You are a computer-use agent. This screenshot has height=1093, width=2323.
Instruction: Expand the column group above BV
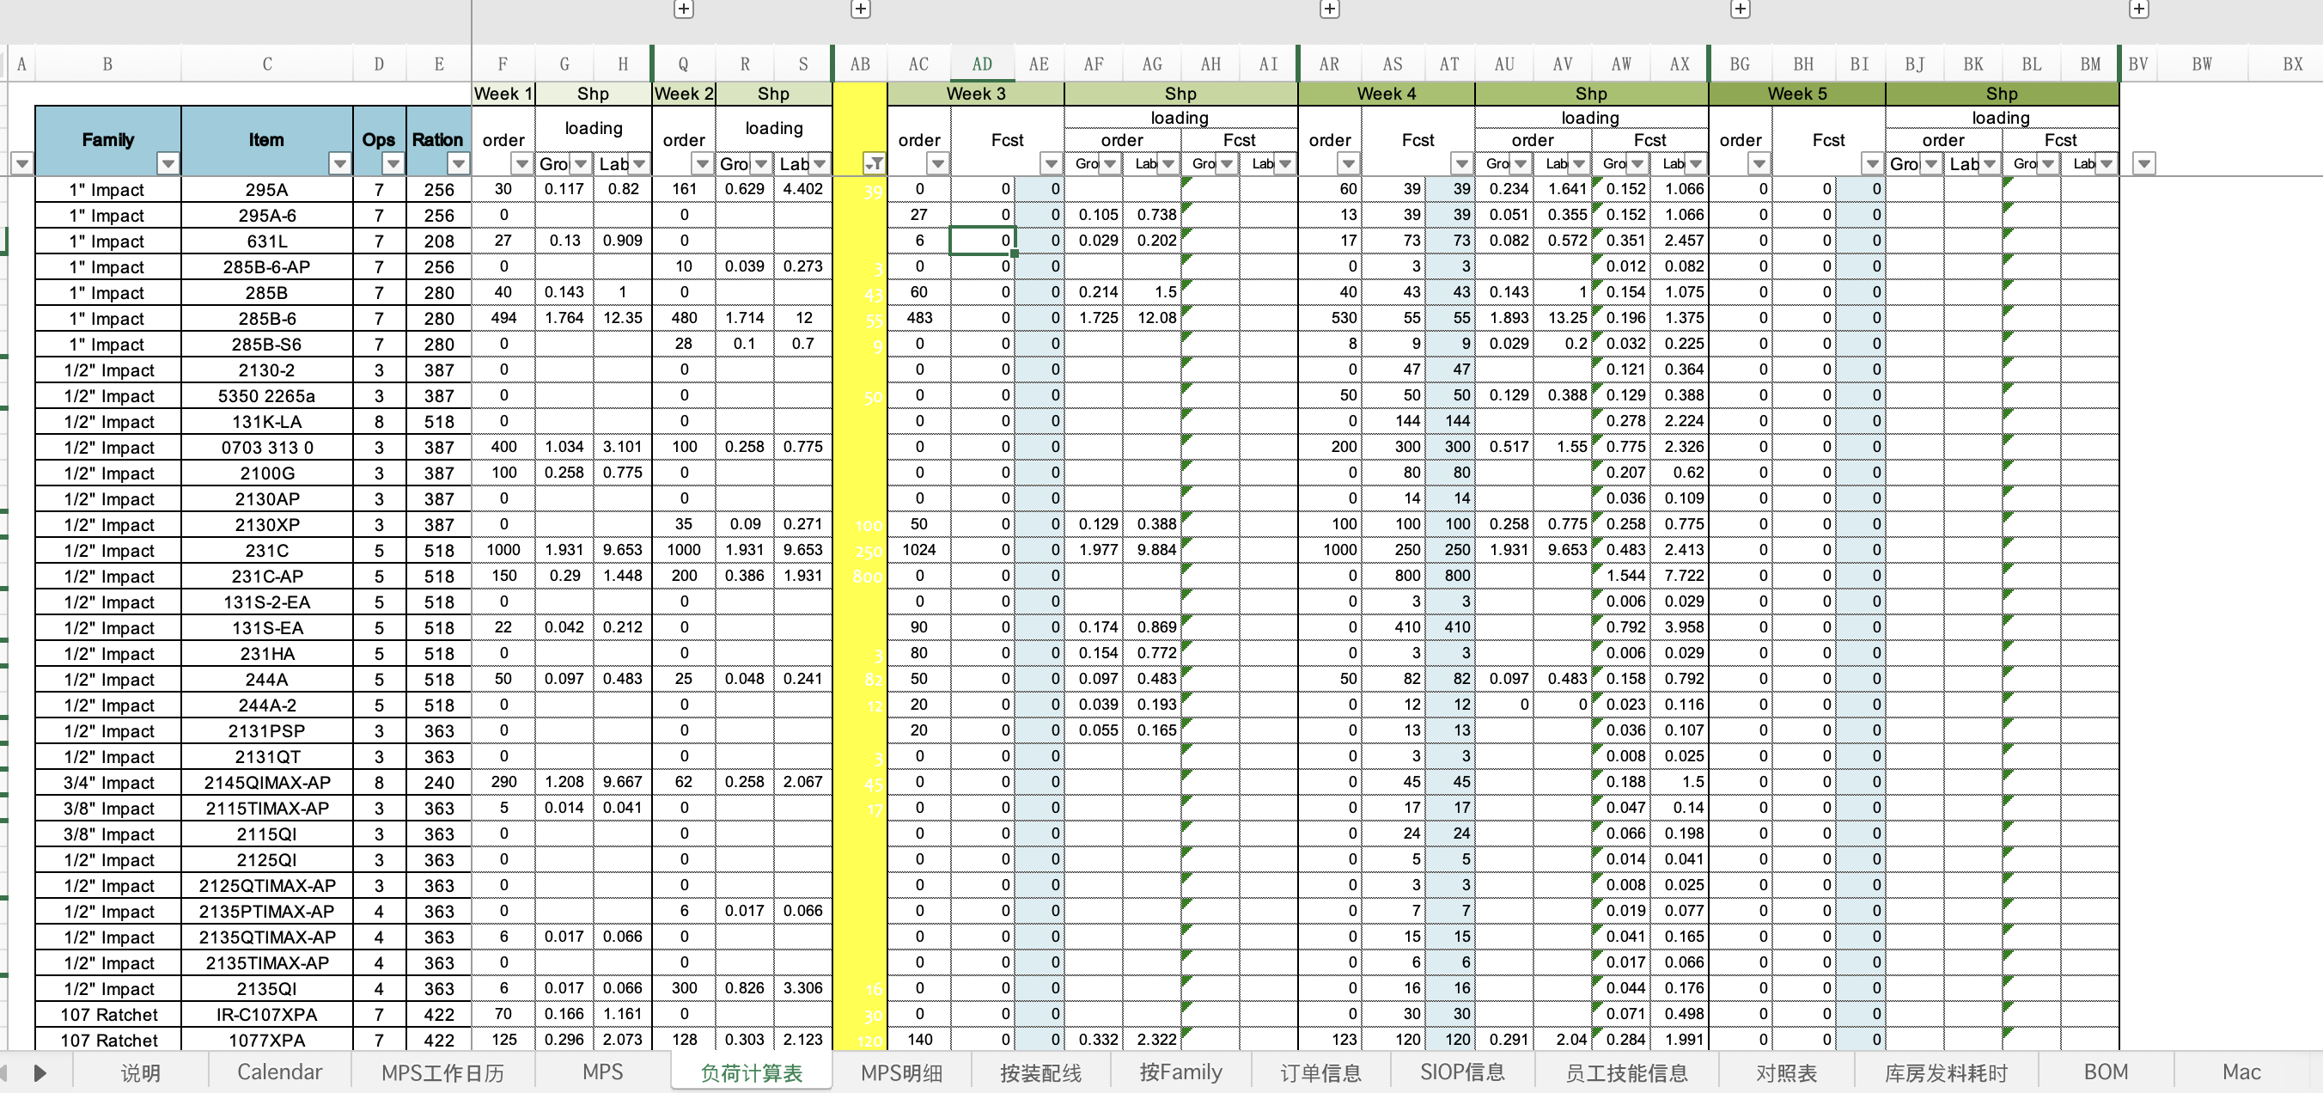pos(2138,9)
